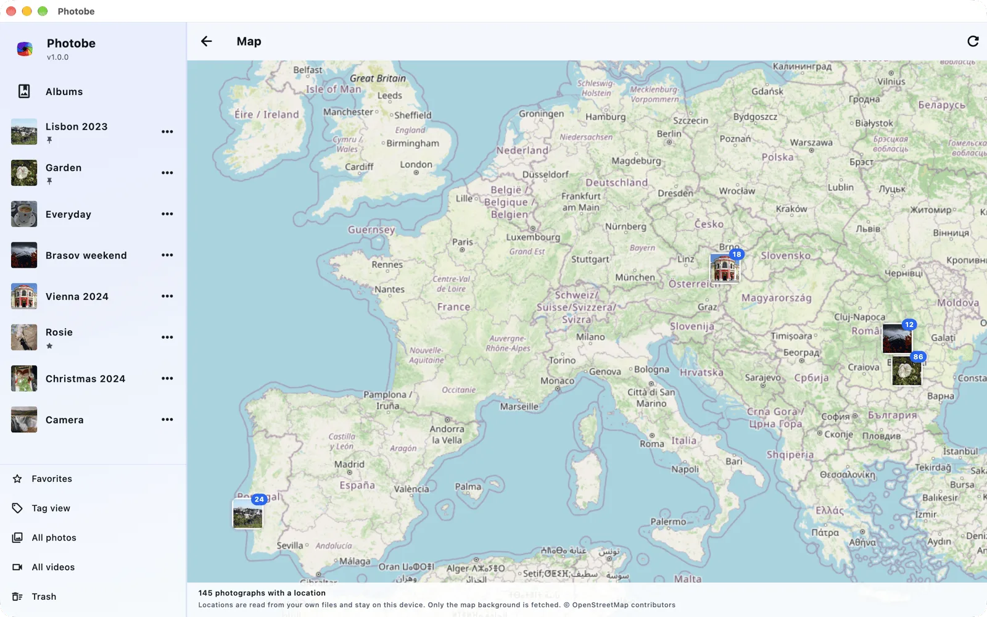Click the v1.0.0 version label
This screenshot has width=987, height=617.
[58, 57]
